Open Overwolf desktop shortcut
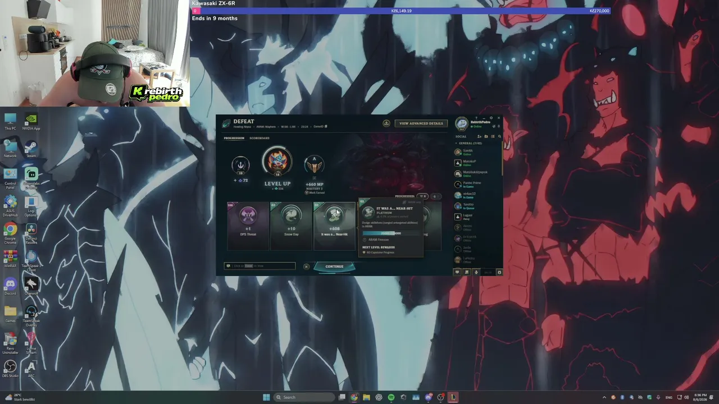Image resolution: width=719 pixels, height=404 pixels. click(x=31, y=286)
